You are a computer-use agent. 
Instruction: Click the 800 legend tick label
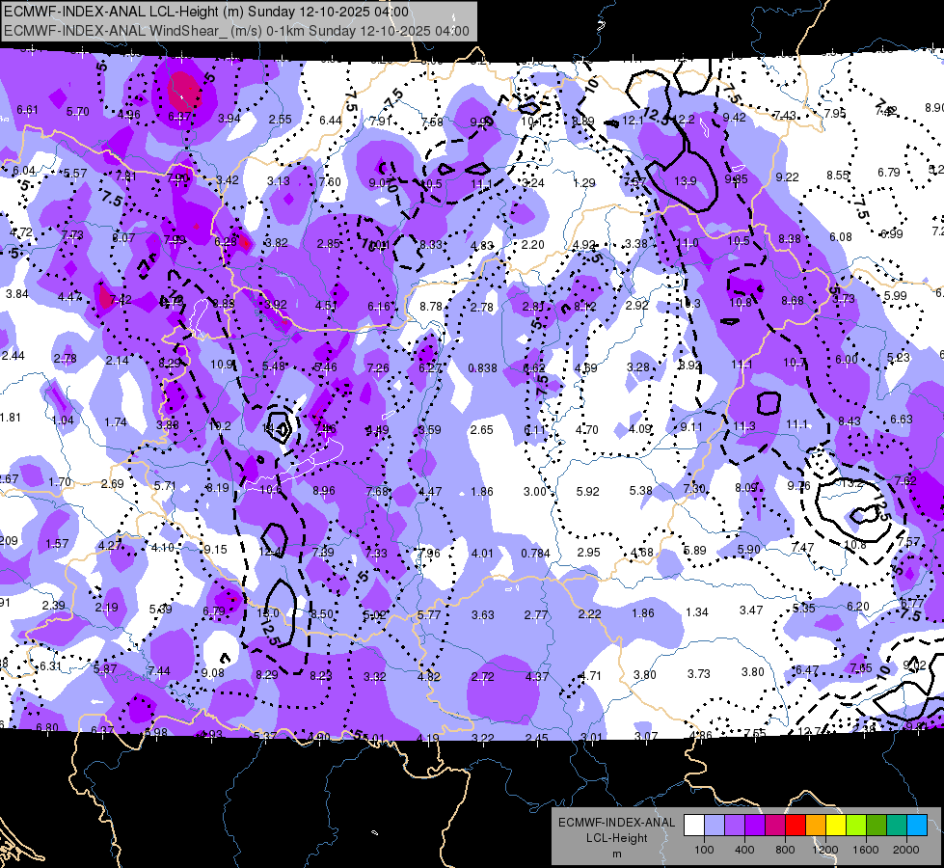(x=785, y=850)
